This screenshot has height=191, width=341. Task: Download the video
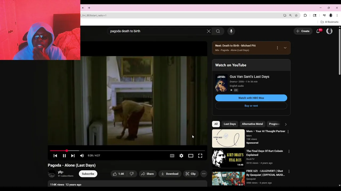pyautogui.click(x=170, y=174)
